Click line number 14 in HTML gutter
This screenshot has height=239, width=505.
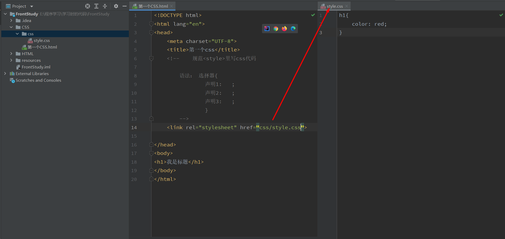pyautogui.click(x=134, y=128)
